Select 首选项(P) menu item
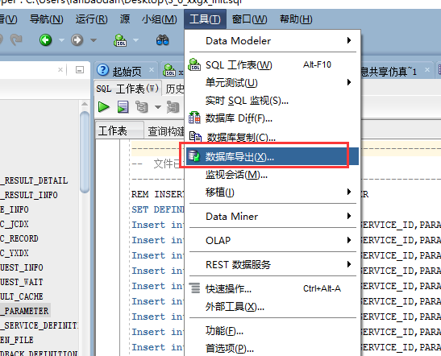 [x=273, y=349]
